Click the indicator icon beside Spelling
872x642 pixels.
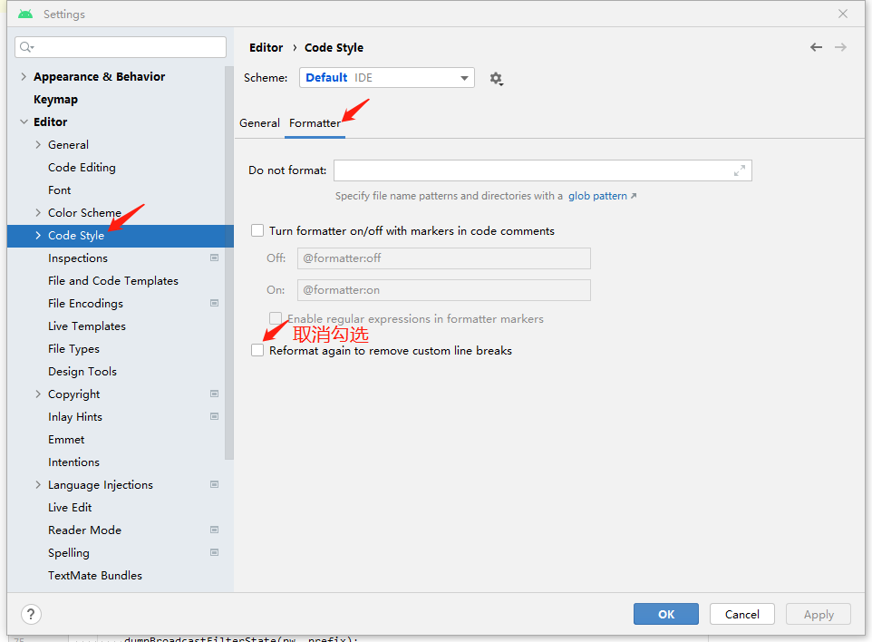(214, 552)
